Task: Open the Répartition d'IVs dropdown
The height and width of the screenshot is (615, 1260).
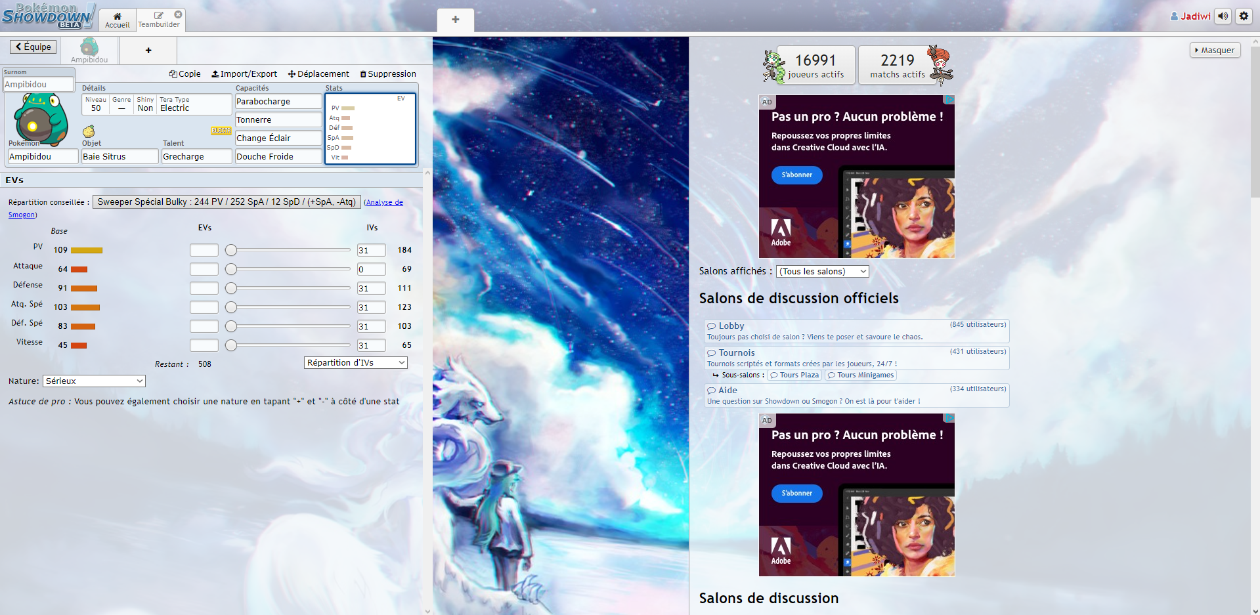Action: pyautogui.click(x=356, y=362)
